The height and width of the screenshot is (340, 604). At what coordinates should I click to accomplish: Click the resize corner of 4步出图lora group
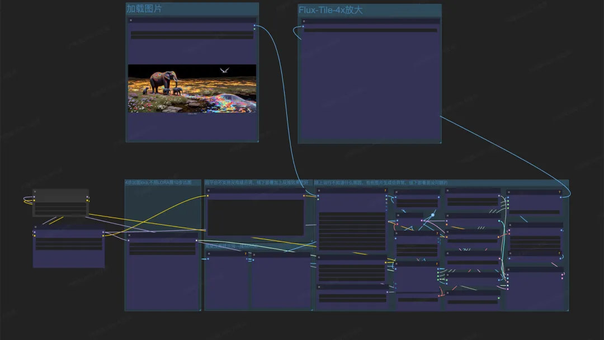tap(199, 309)
